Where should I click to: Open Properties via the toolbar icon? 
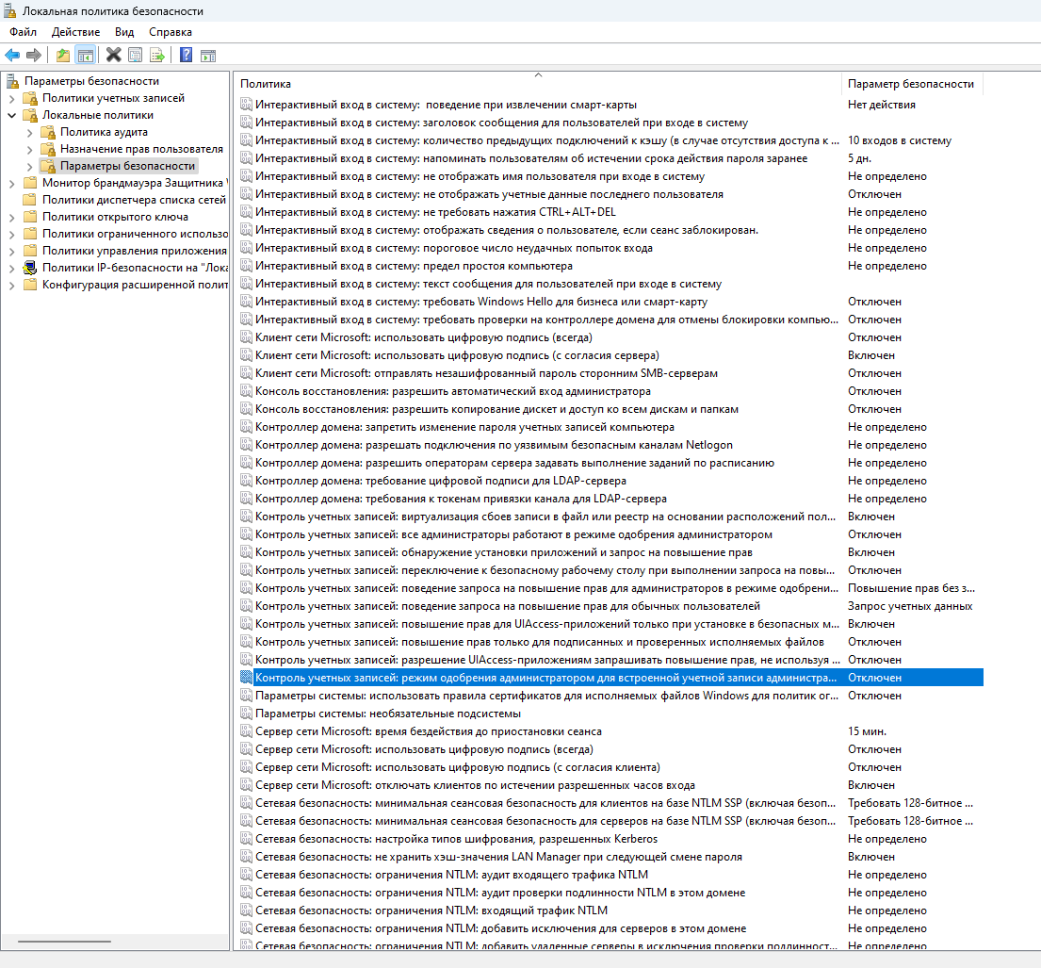(x=136, y=55)
